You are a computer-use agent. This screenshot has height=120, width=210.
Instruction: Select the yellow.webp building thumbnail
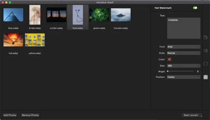click(35, 40)
